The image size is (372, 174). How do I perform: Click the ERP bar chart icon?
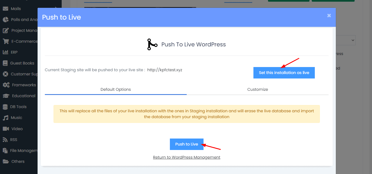click(x=5, y=52)
